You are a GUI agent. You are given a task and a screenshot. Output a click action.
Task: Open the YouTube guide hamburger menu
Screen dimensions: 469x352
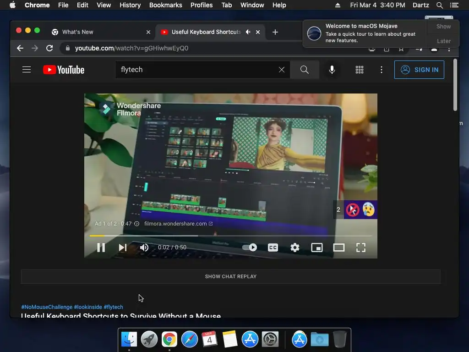[x=27, y=70]
